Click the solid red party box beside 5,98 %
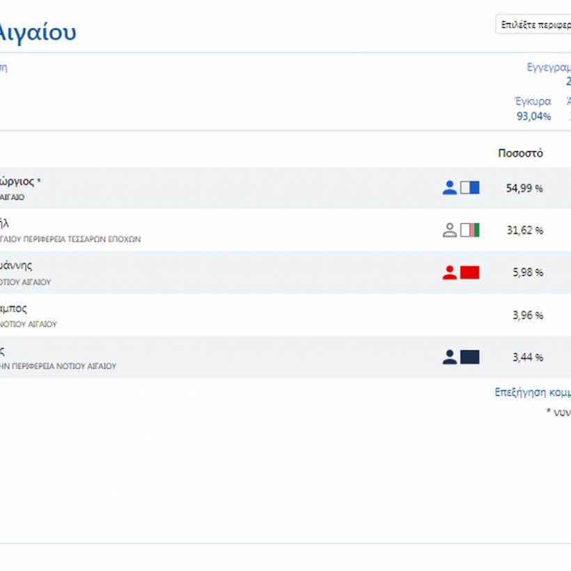 point(470,272)
